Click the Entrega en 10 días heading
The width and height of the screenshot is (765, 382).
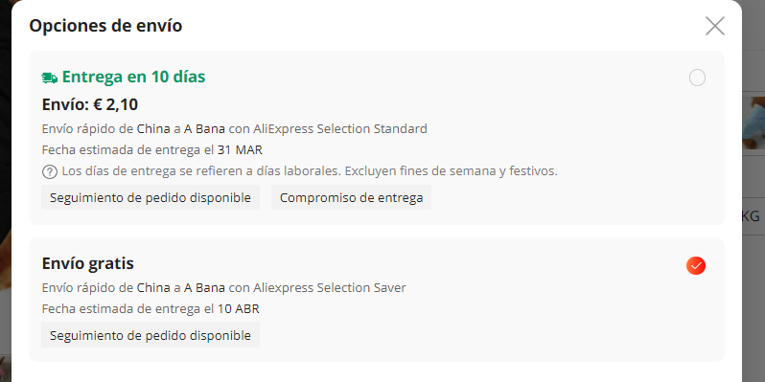point(133,77)
